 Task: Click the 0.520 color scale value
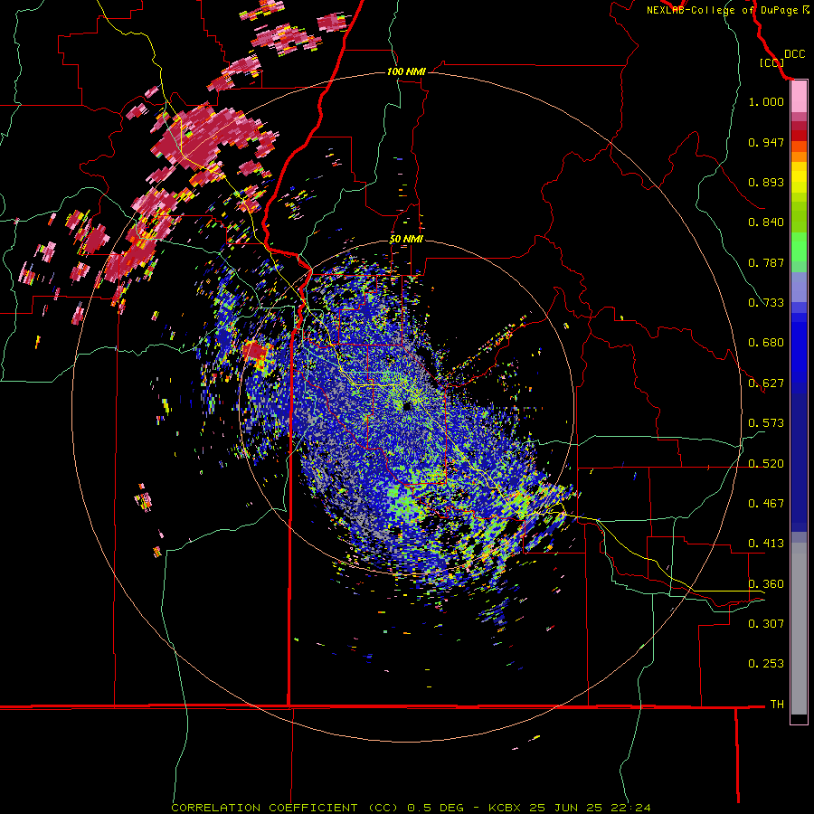(766, 464)
